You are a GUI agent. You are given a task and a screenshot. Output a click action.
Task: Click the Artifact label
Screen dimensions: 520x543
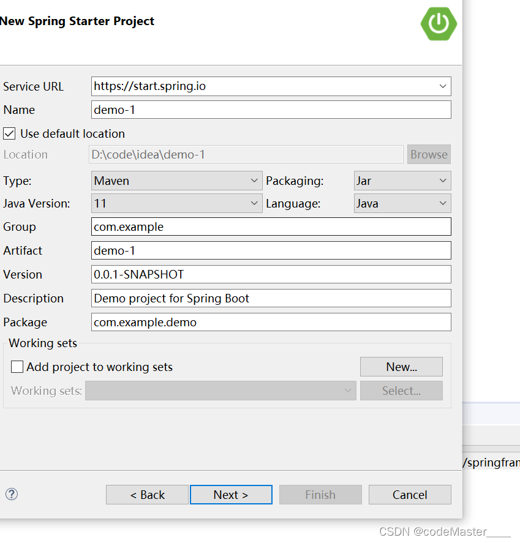tap(23, 250)
